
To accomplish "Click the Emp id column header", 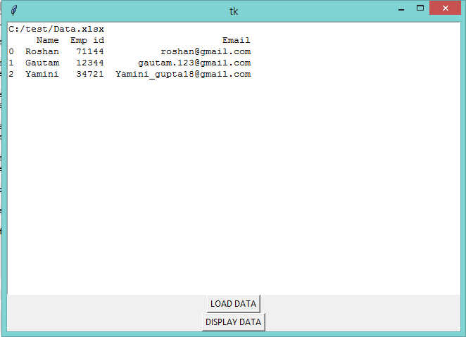I will (87, 40).
